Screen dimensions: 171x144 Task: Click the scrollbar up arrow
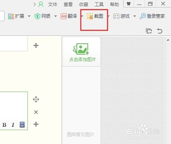click(168, 40)
